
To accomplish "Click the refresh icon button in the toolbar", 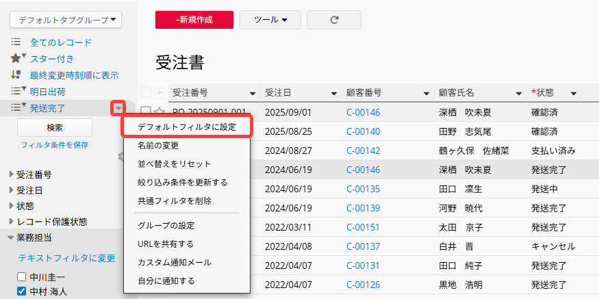I will [334, 20].
